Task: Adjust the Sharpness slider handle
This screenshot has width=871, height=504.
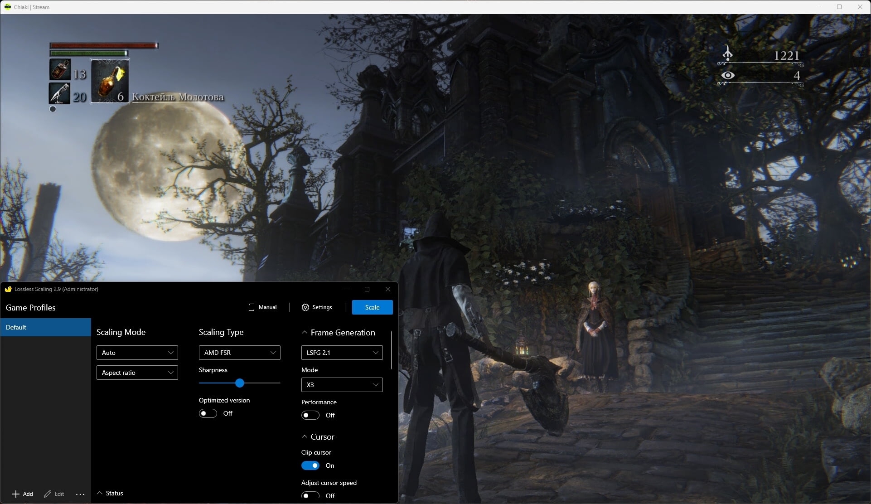Action: (x=240, y=383)
